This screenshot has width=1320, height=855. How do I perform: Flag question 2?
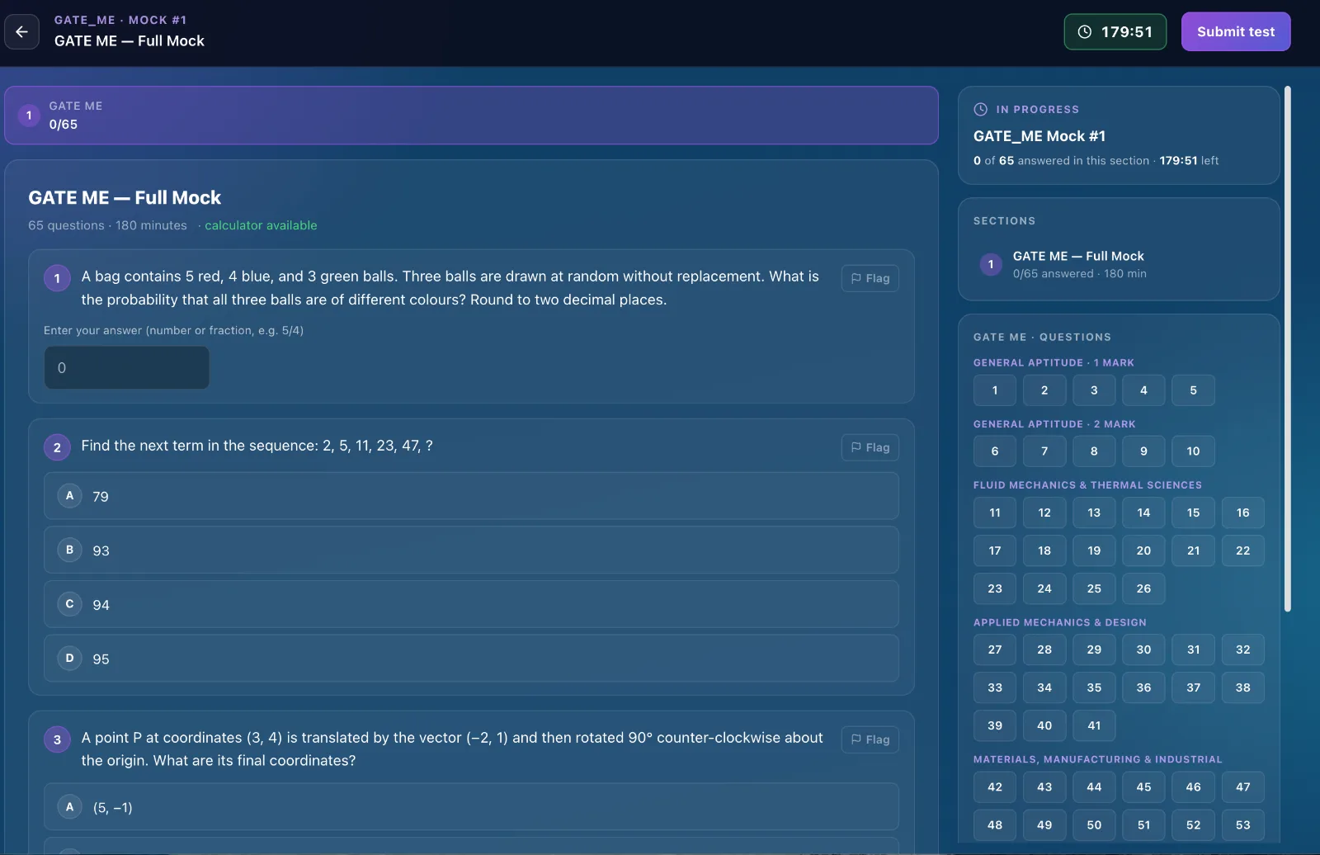[870, 448]
